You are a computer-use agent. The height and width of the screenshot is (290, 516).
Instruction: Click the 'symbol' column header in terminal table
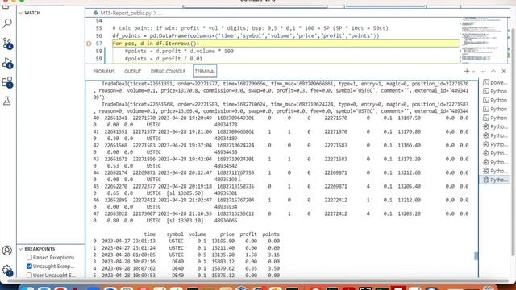pyautogui.click(x=175, y=234)
